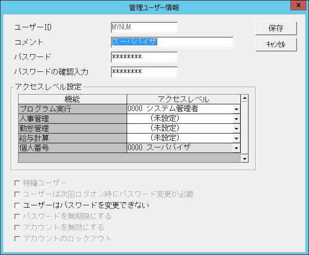Click the アクセスレベル column header
The image size is (309, 255).
183,99
